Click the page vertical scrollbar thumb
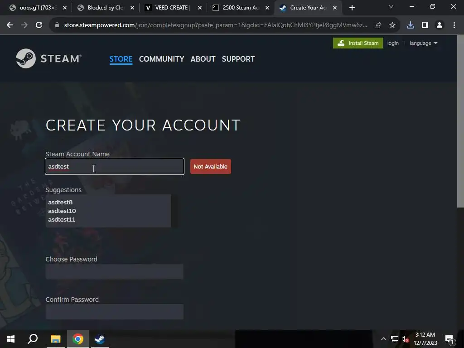 coord(460,121)
